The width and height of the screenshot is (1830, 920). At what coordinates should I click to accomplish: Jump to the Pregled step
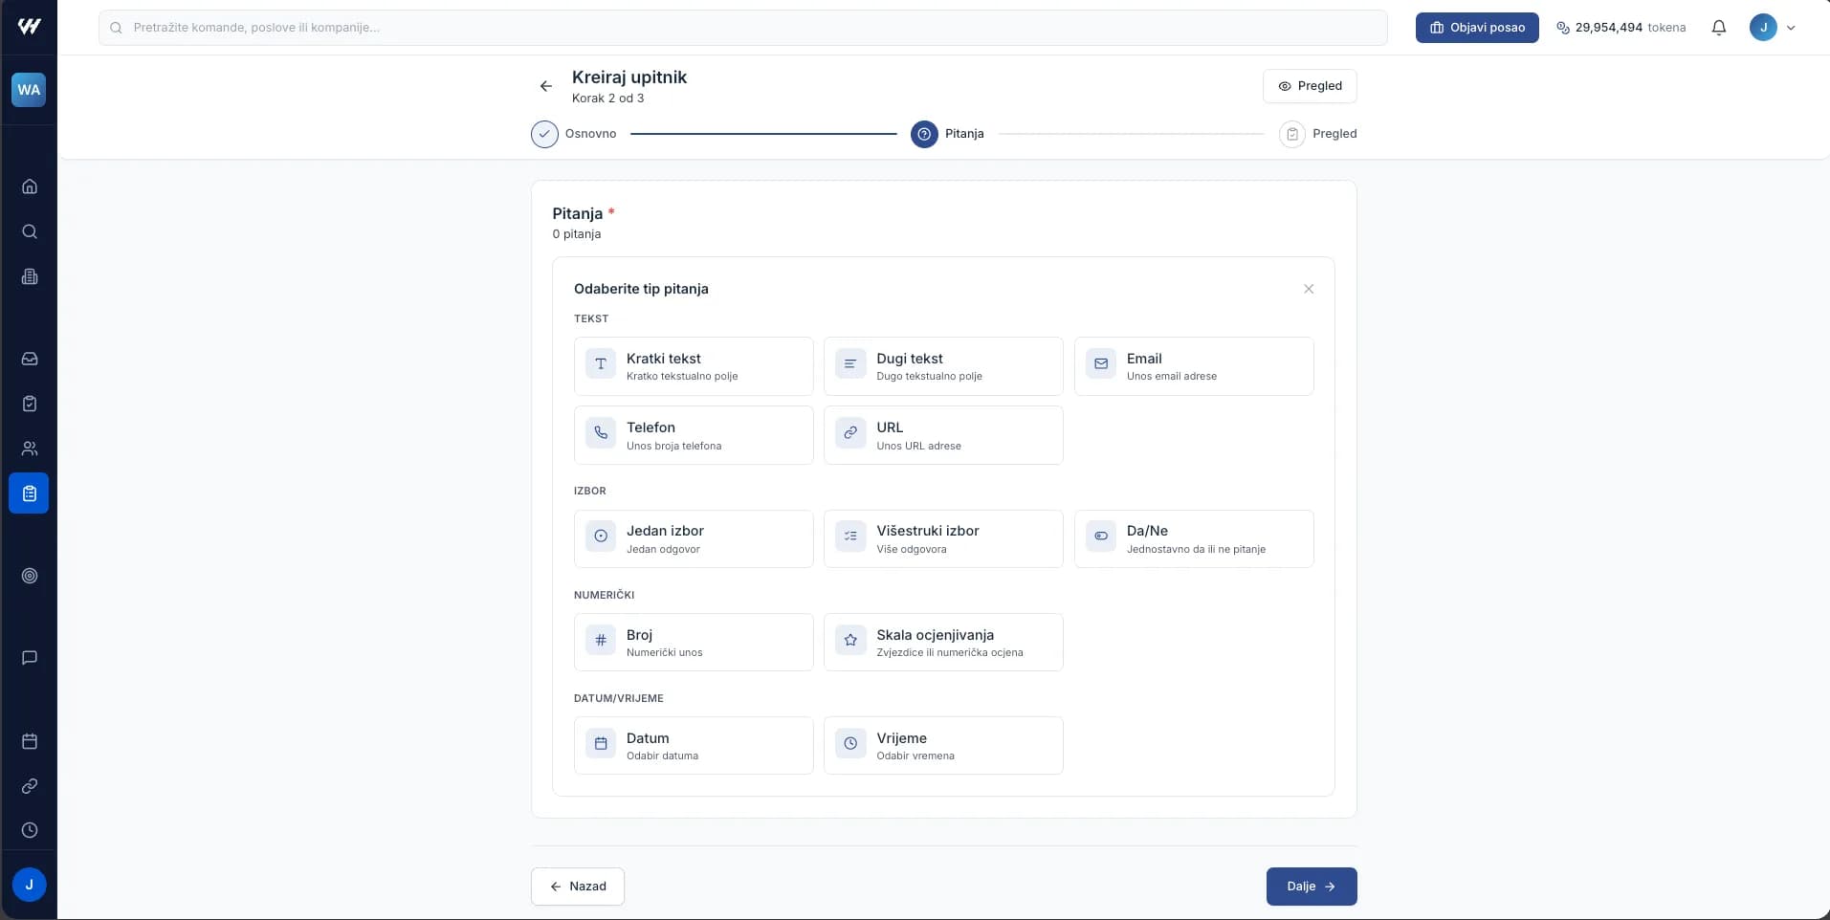coord(1318,134)
